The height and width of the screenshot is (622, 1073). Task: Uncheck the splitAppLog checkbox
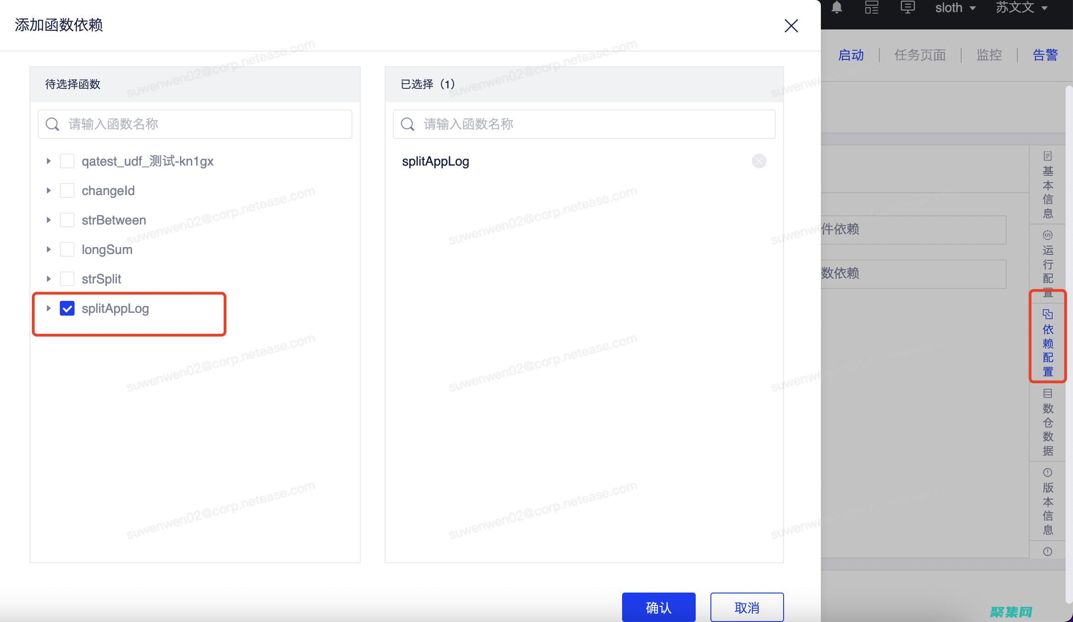pyautogui.click(x=67, y=308)
